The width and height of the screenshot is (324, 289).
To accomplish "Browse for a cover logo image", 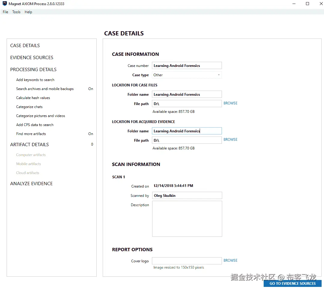I will pos(230,260).
